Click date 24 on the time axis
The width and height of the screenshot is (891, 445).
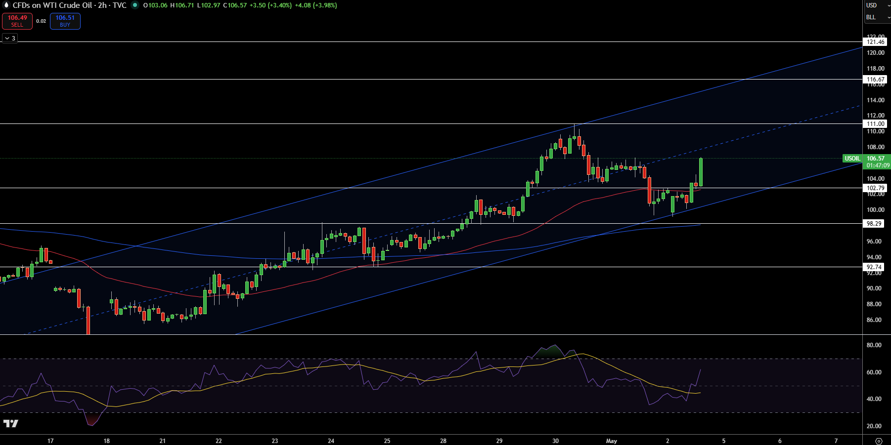click(331, 441)
